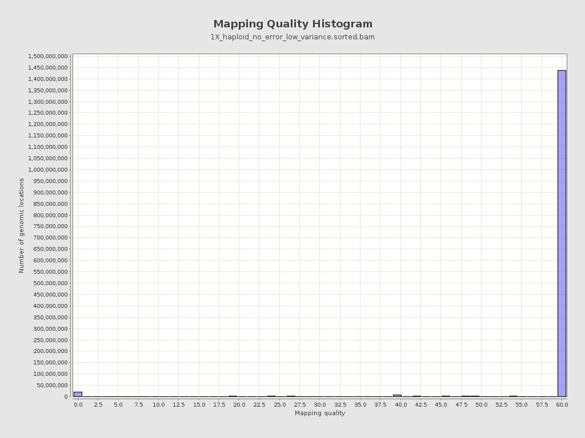Click the 750,000,000 y-axis tick label
585x438 pixels.
tap(50, 226)
